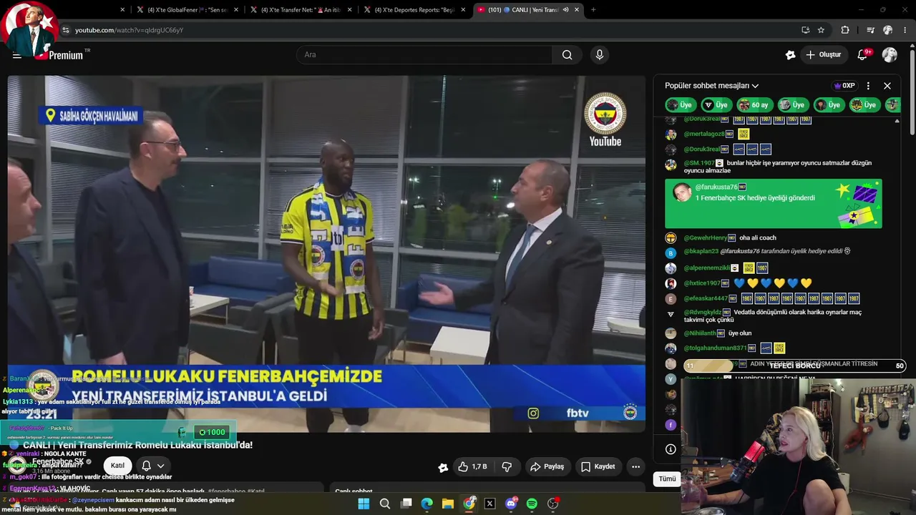Open the YouTube guide hamburger menu
Viewport: 916px width, 515px height.
(17, 55)
